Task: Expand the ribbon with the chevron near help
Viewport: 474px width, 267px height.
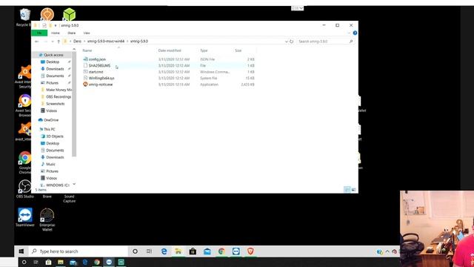Action: (349, 33)
